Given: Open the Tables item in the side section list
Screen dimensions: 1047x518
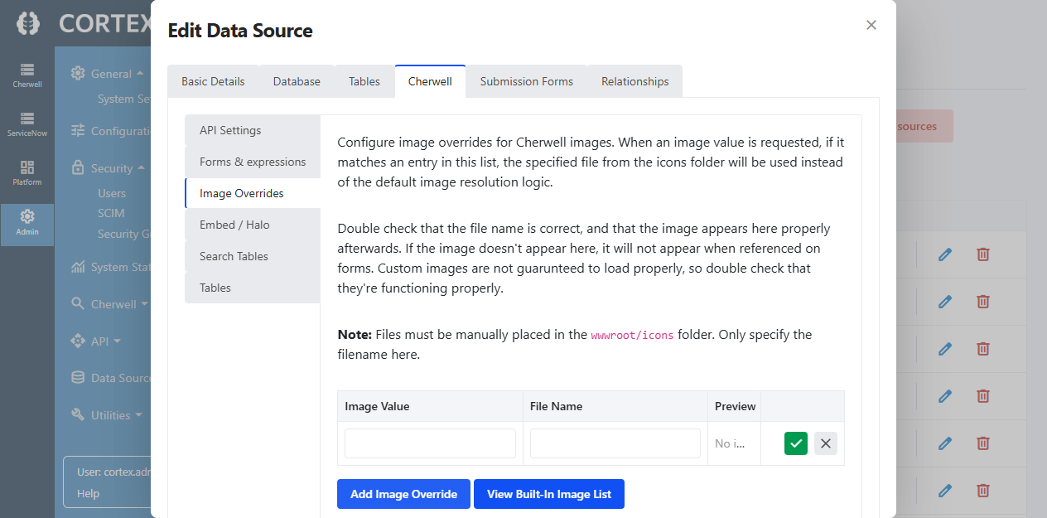Looking at the screenshot, I should pos(253,288).
